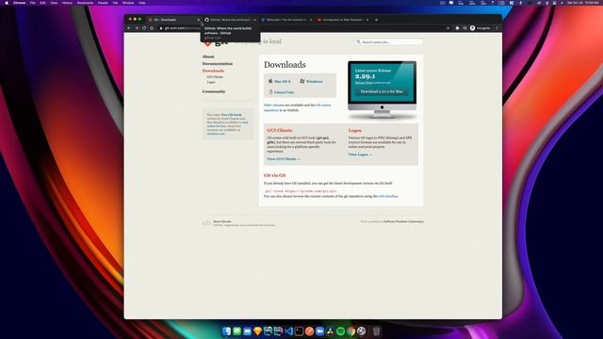Switch to the Bitbucket tab
The height and width of the screenshot is (339, 603).
[286, 20]
